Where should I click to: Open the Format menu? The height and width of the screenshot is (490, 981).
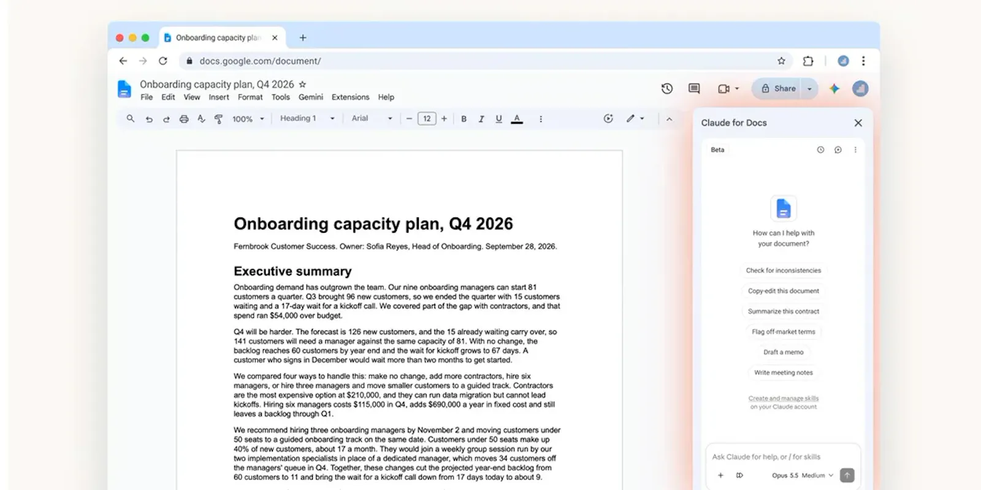point(250,97)
